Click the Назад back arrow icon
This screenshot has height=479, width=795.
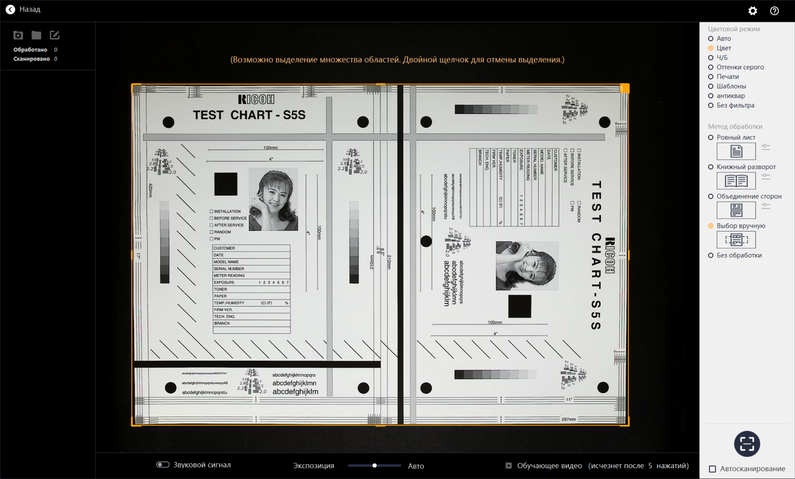(x=10, y=10)
